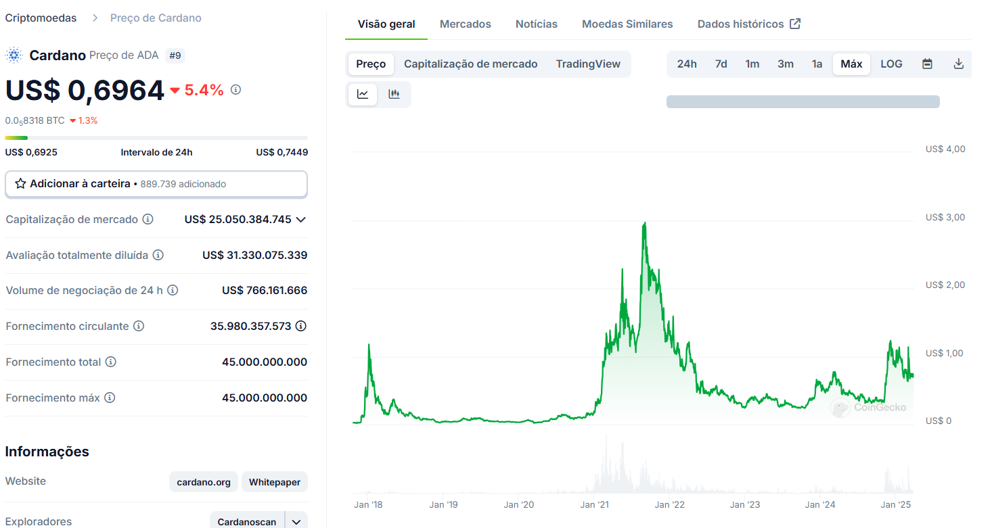
Task: Click the US$ 766.161.666 volume value
Action: pyautogui.click(x=265, y=290)
